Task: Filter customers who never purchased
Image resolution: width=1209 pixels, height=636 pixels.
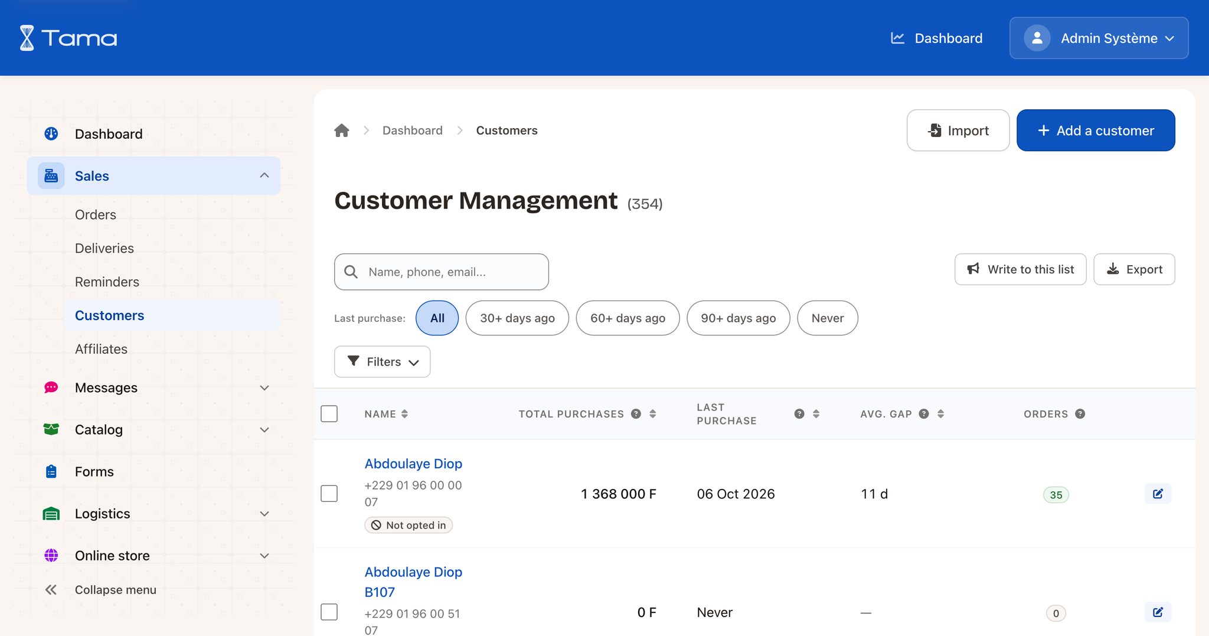Action: [x=828, y=318]
